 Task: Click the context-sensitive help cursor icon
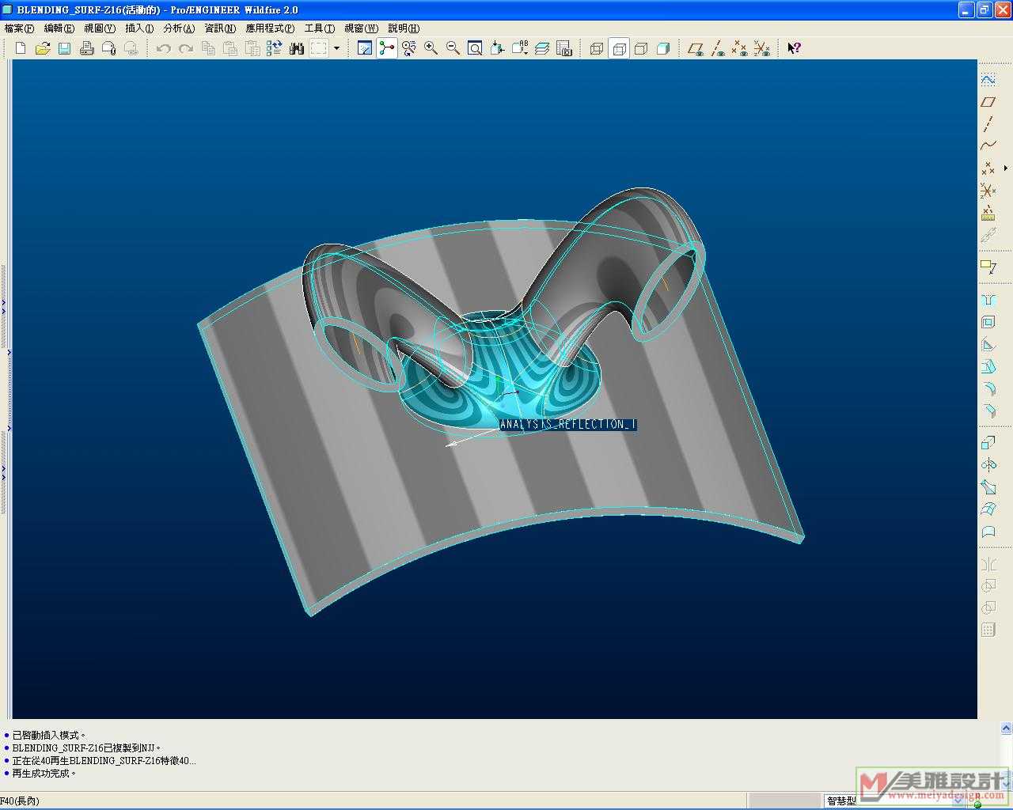click(x=794, y=48)
